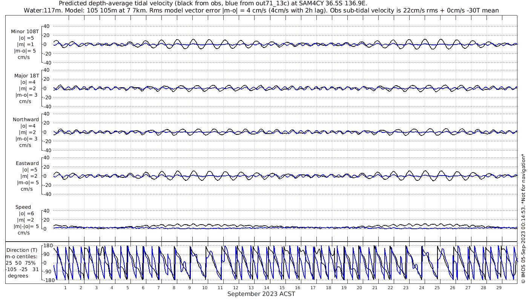528x302 pixels.
Task: Select the "31" centile value
Action: coord(36,269)
